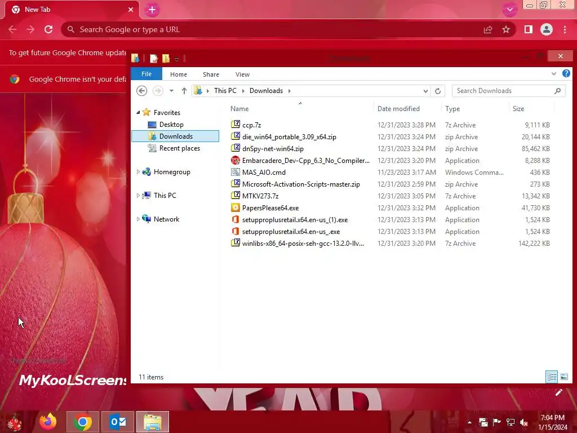The height and width of the screenshot is (433, 577).
Task: Open recent locations dropdown arrow
Action: click(x=171, y=91)
